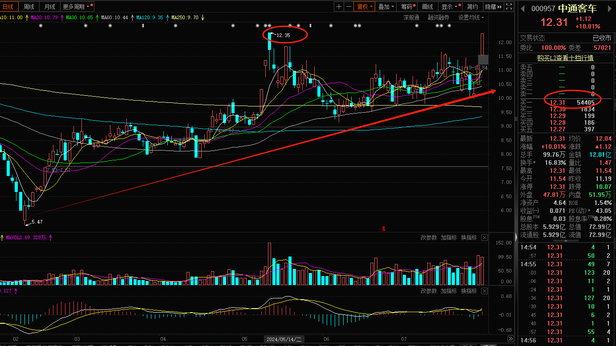Click the 深股通 tag
Image resolution: width=616 pixels, height=346 pixels.
click(411, 18)
